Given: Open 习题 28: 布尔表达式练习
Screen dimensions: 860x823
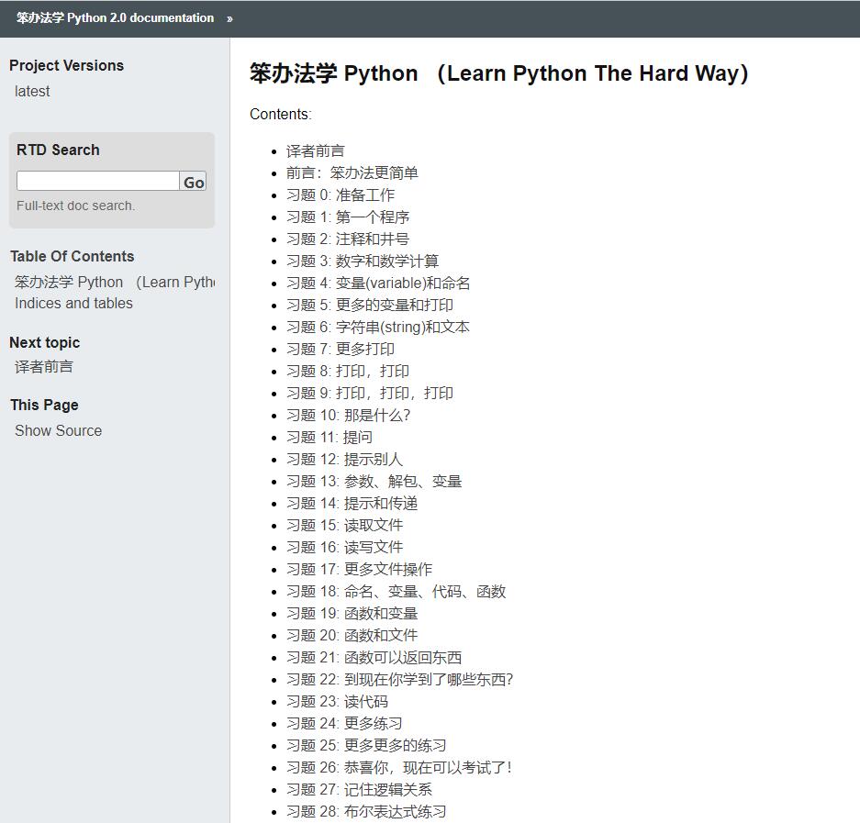Looking at the screenshot, I should point(364,811).
